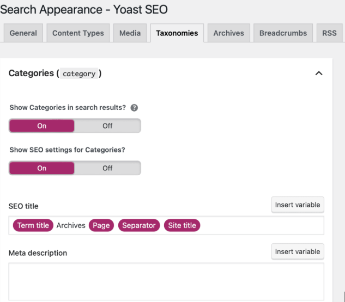Screen dimensions: 345x302
Task: Click inside the Meta description text box
Action: [166, 281]
